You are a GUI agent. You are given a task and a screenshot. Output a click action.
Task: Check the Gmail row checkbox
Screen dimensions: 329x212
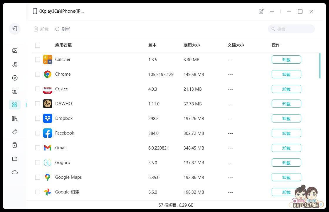pos(38,148)
